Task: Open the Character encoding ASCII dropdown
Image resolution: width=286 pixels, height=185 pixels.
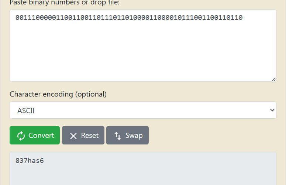Action: [143, 110]
